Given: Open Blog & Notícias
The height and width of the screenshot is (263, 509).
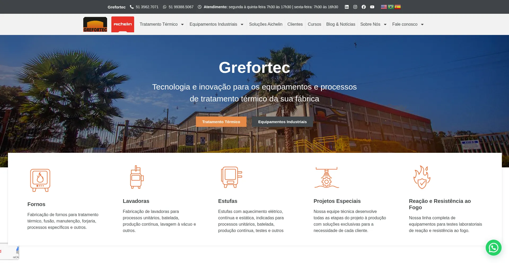Looking at the screenshot, I should (341, 24).
